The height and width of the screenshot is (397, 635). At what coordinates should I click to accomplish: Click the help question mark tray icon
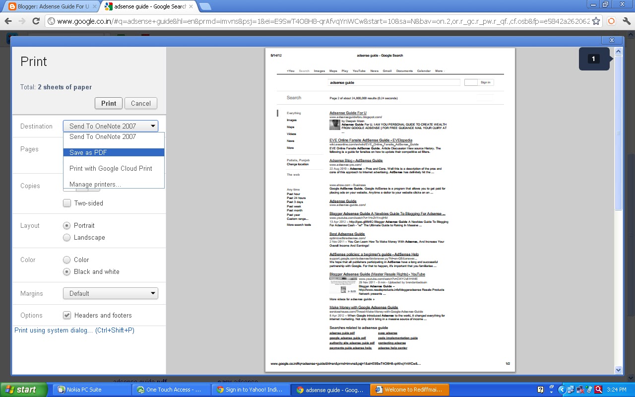[541, 390]
